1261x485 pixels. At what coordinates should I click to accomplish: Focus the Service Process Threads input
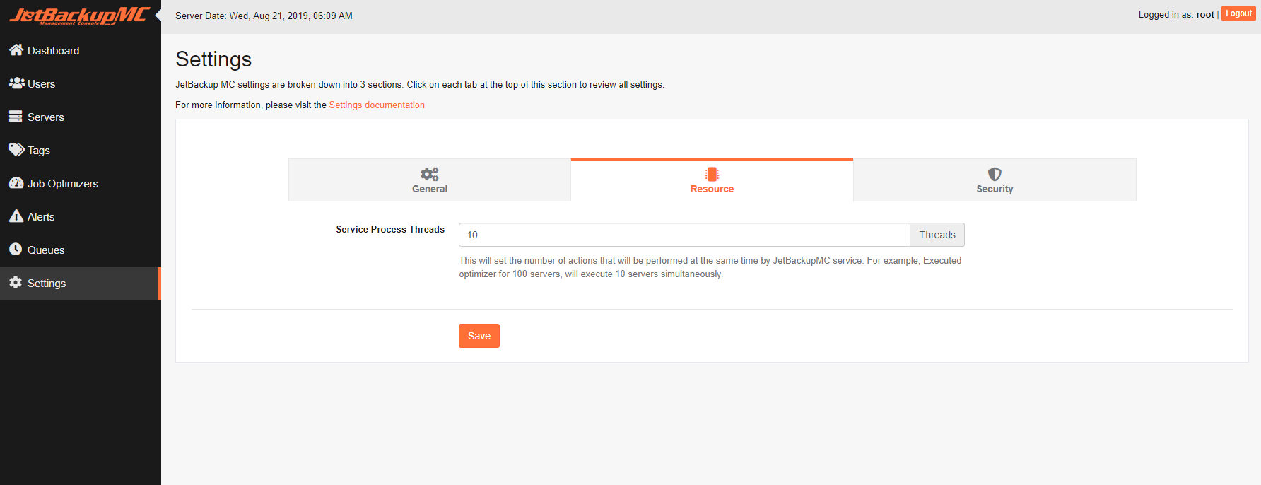(x=684, y=235)
